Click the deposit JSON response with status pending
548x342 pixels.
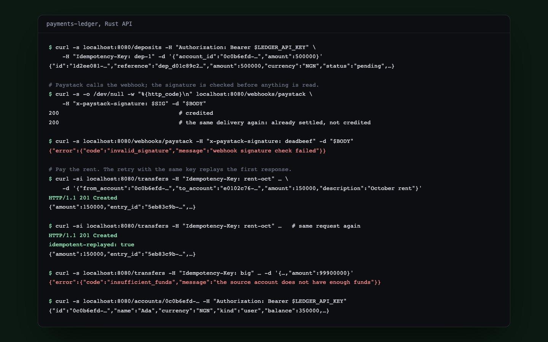pos(221,66)
